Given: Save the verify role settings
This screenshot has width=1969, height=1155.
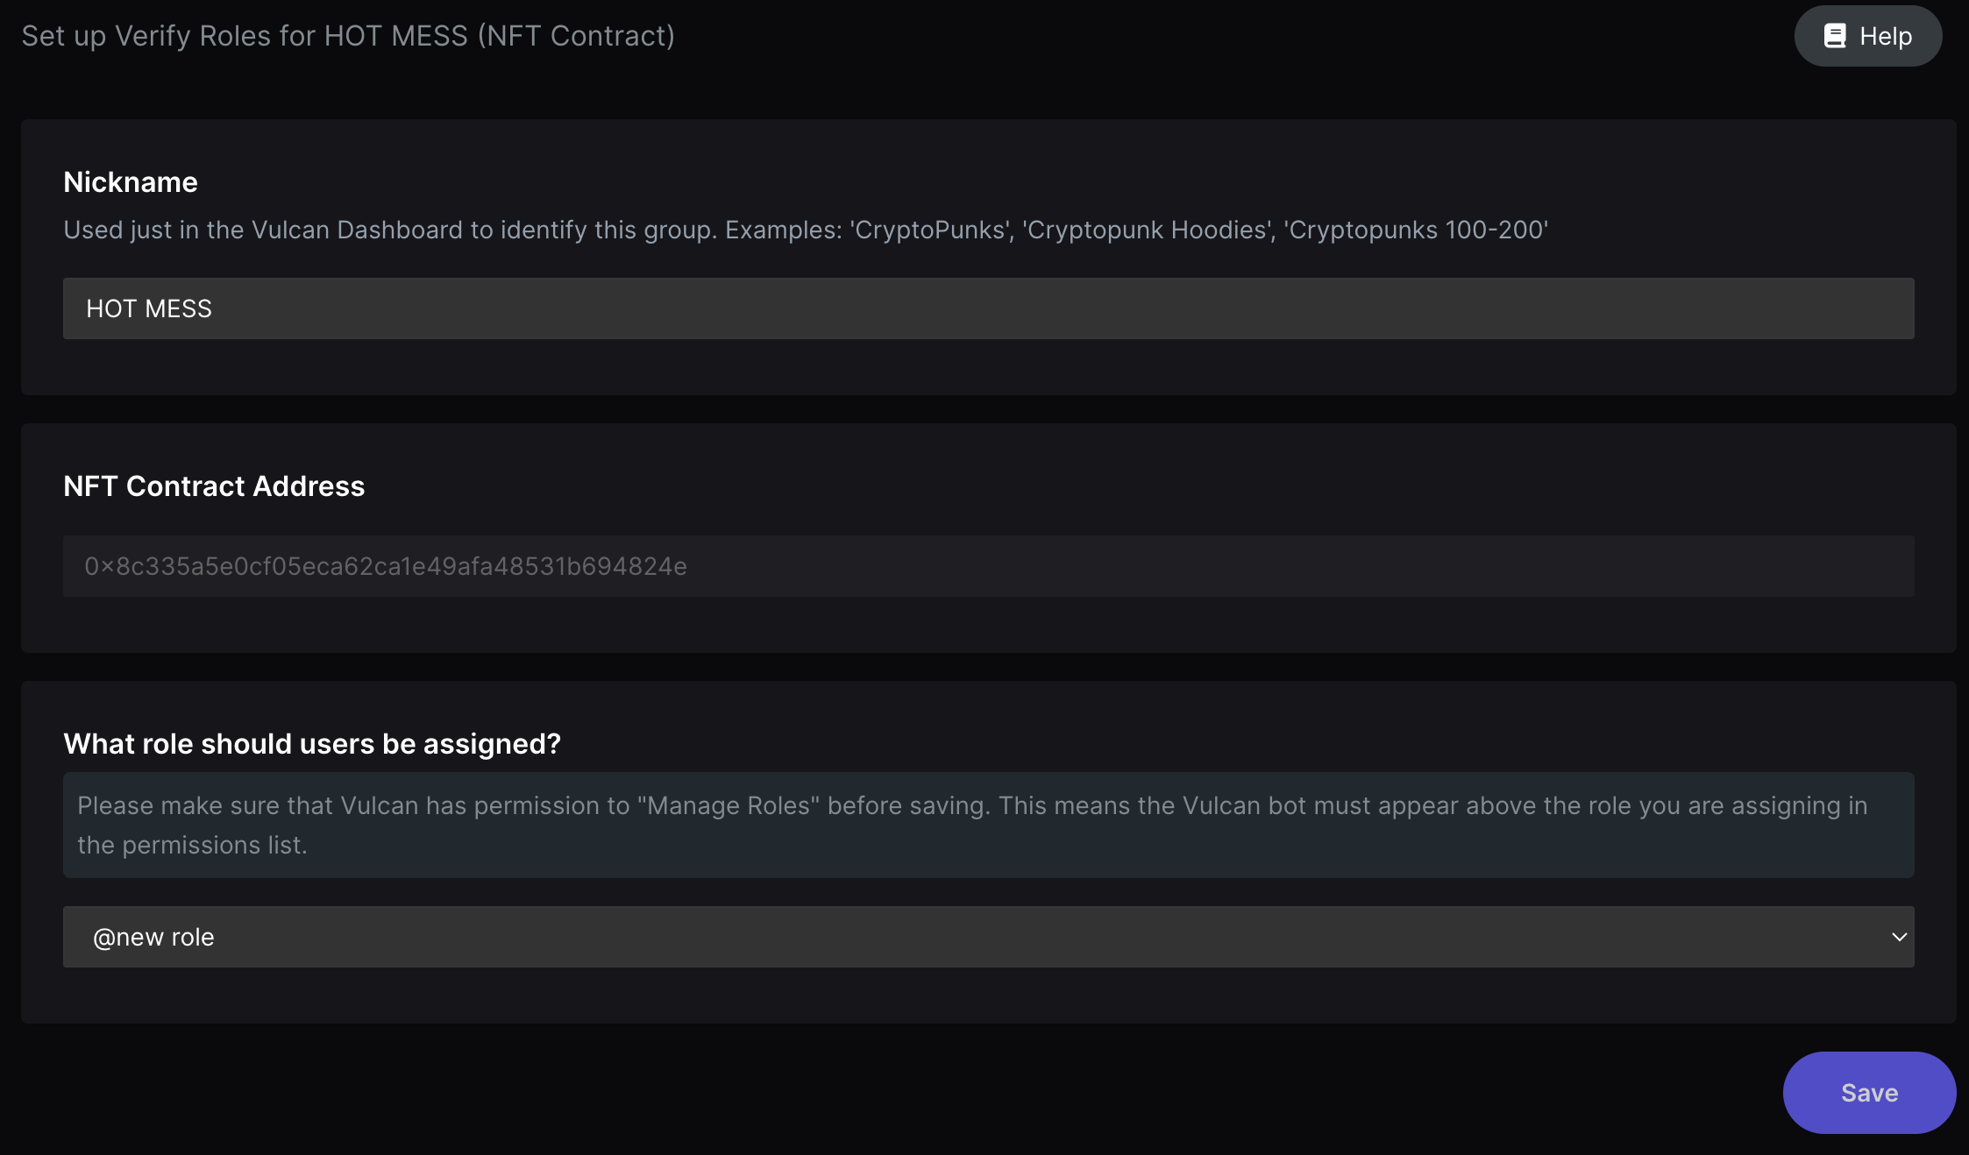Looking at the screenshot, I should point(1869,1093).
